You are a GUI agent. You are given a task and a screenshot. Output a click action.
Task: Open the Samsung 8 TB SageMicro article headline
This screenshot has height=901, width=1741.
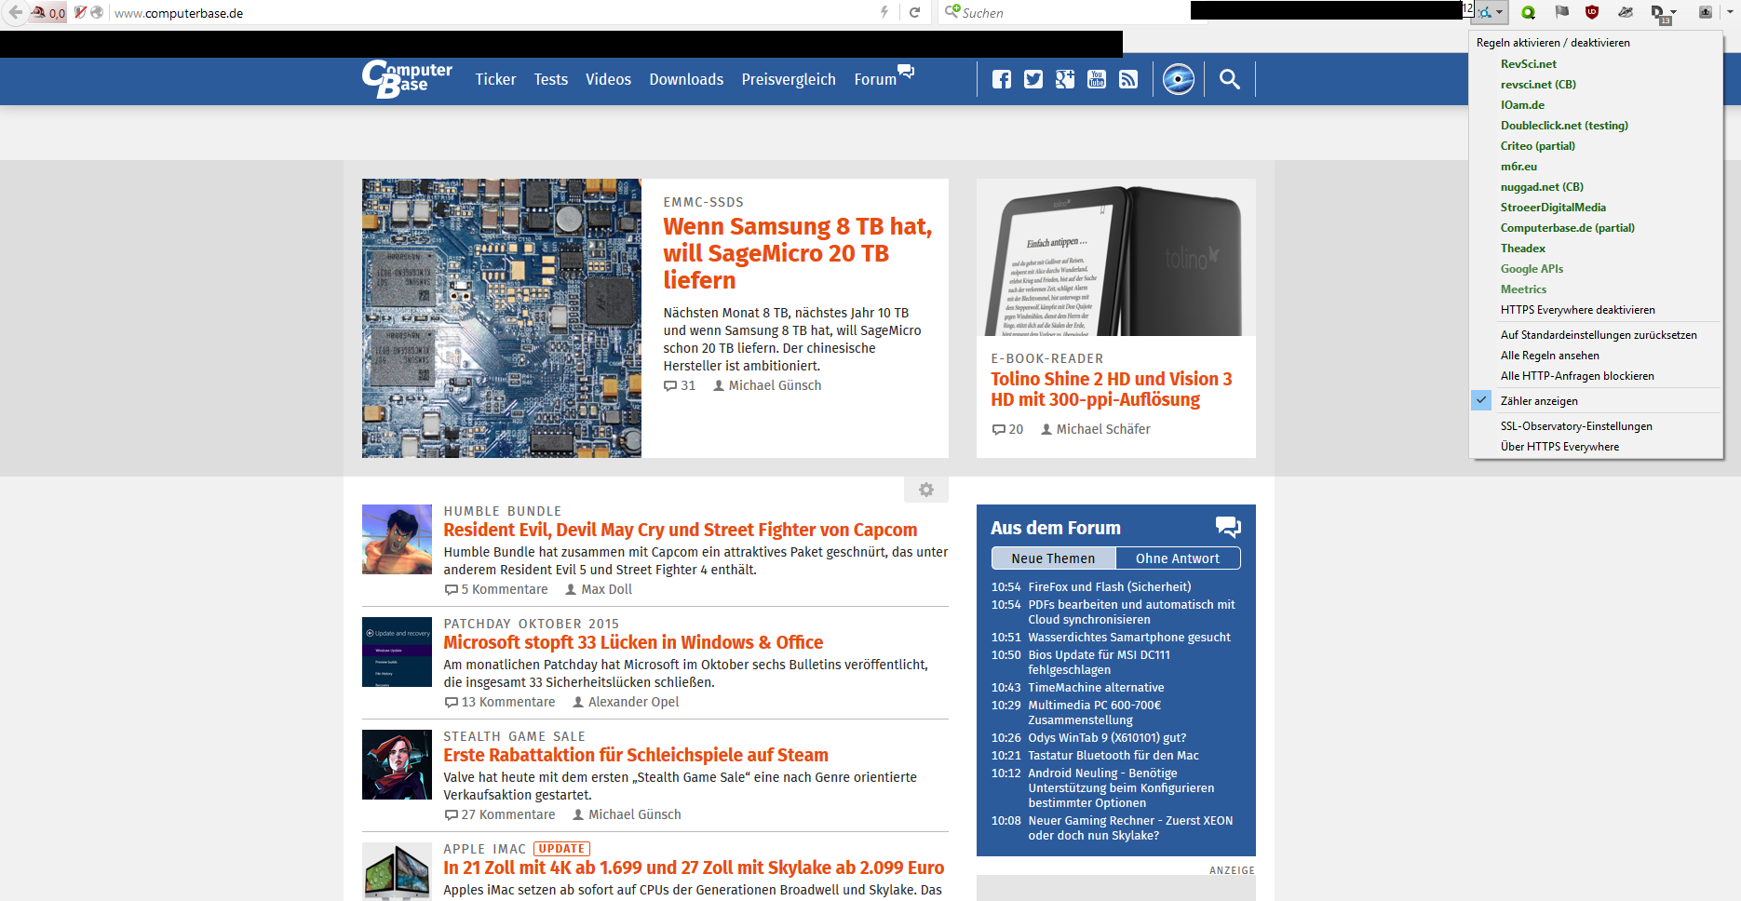click(x=797, y=253)
